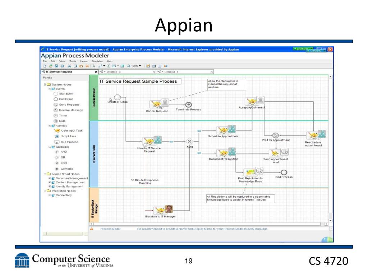Click the Save disk toolbar icon

tap(56, 66)
